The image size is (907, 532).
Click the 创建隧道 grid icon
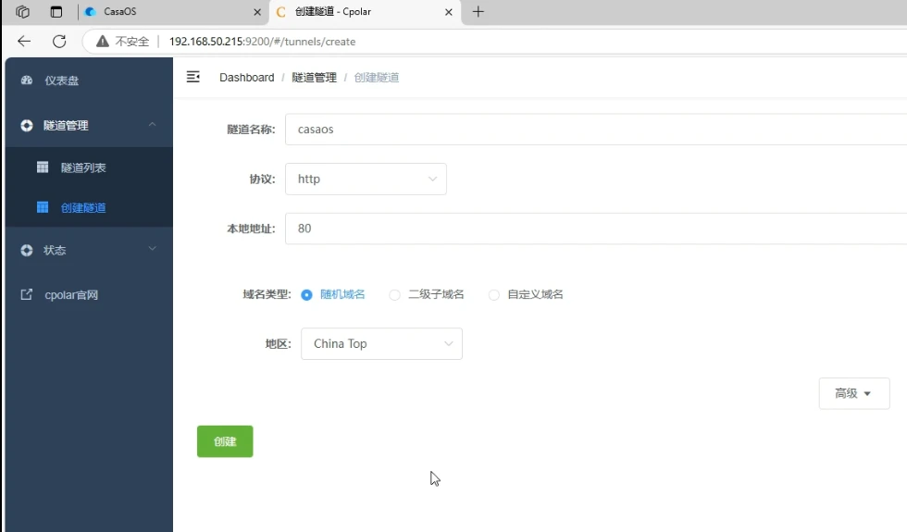coord(43,207)
